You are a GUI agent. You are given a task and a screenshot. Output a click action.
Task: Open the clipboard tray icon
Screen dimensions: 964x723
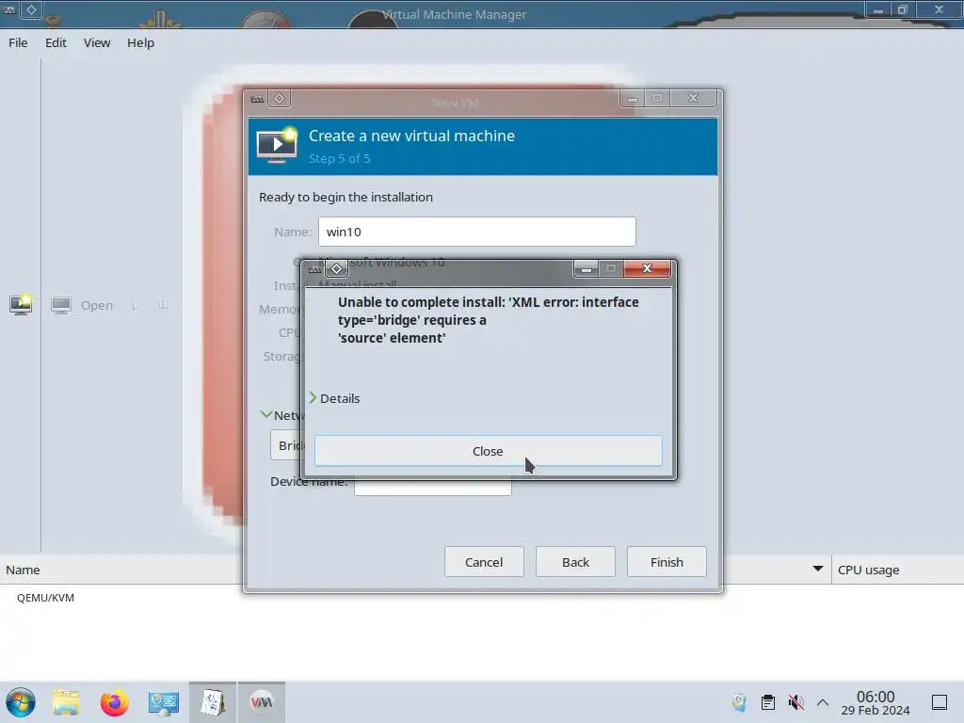(768, 702)
